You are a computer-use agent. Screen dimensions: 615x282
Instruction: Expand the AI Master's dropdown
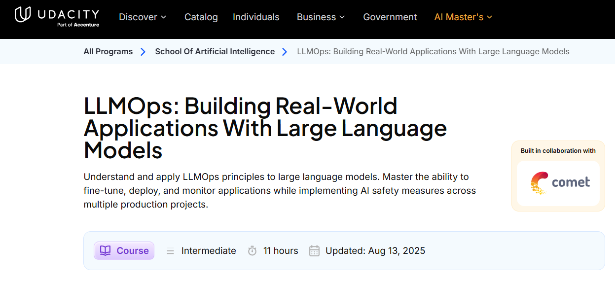pos(463,17)
